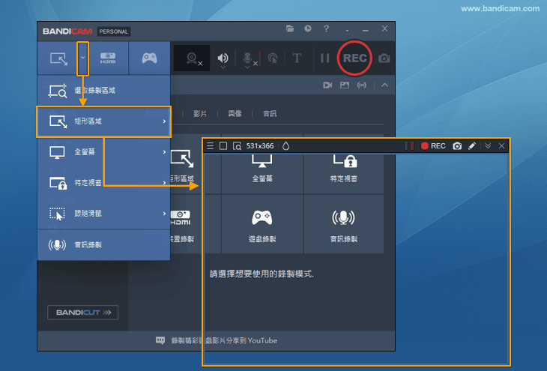Click the frame's fullscreen square icon
Viewport: 547px width, 371px height.
click(x=223, y=146)
